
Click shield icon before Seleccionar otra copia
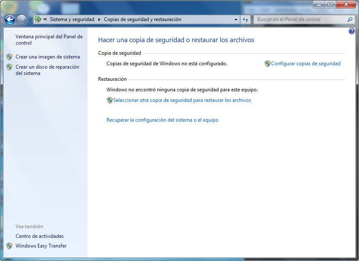(110, 100)
